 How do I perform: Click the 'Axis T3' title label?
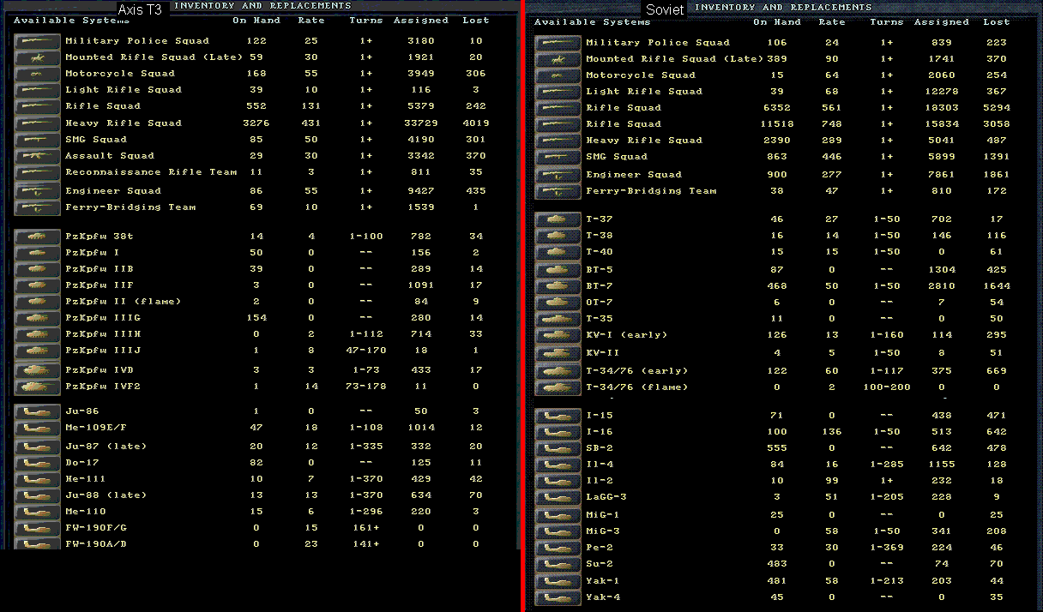pos(140,9)
